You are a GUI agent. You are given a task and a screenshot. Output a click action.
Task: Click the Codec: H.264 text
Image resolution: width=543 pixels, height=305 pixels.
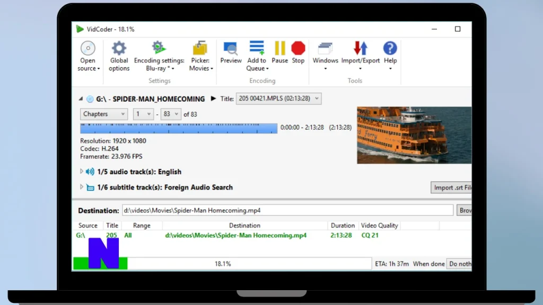click(99, 149)
